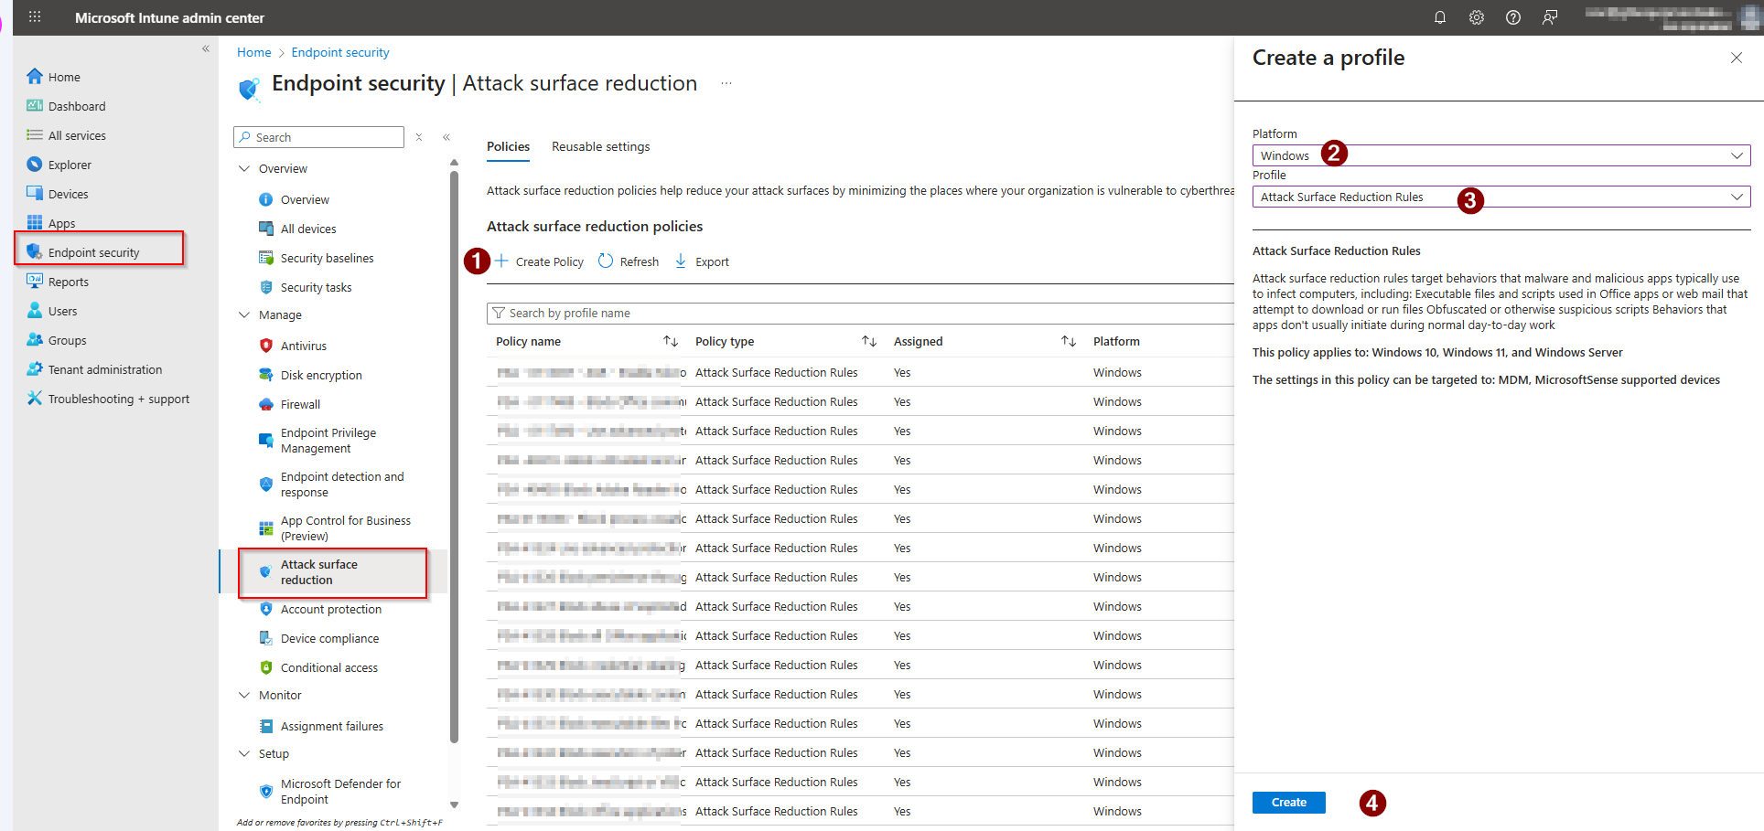The image size is (1764, 831).
Task: Click the All services icon
Action: [35, 135]
